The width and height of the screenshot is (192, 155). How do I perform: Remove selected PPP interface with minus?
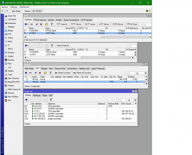[31, 24]
